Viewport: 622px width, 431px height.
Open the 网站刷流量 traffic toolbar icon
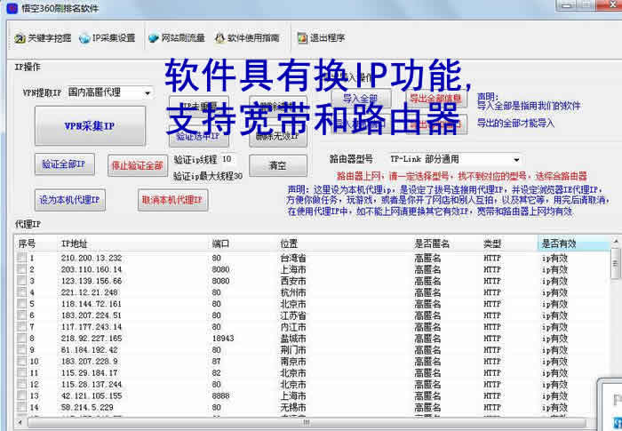click(x=154, y=38)
